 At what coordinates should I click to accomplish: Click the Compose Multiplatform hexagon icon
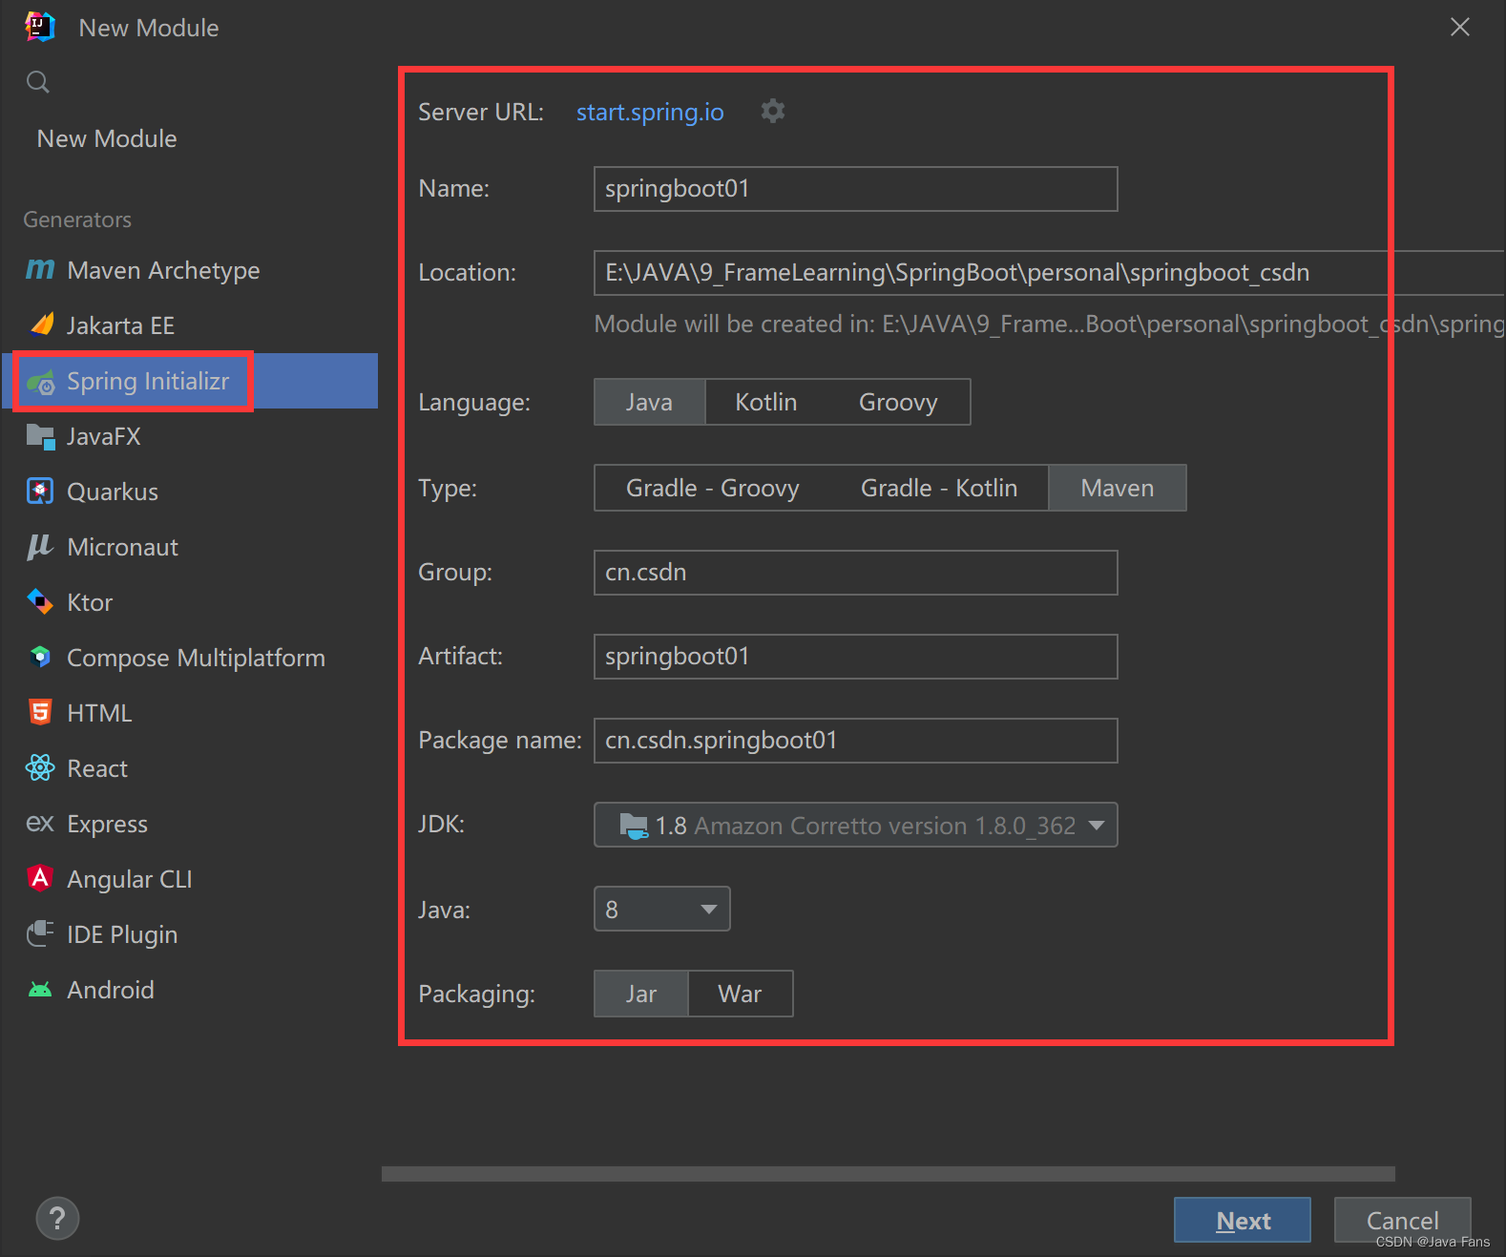40,657
